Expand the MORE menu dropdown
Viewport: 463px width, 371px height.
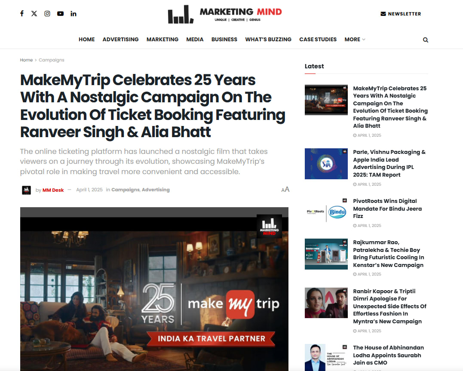point(355,39)
